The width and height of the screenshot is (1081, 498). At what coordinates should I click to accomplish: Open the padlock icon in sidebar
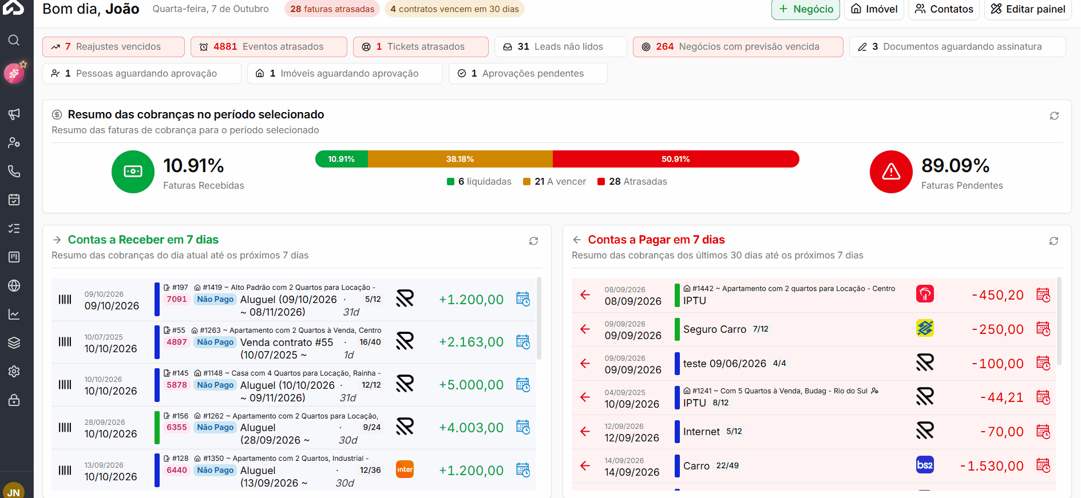tap(14, 400)
